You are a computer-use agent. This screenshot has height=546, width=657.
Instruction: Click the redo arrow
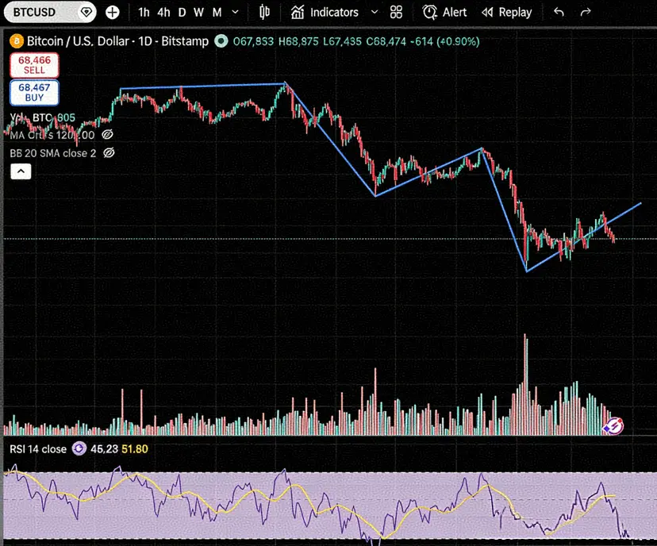pyautogui.click(x=586, y=13)
